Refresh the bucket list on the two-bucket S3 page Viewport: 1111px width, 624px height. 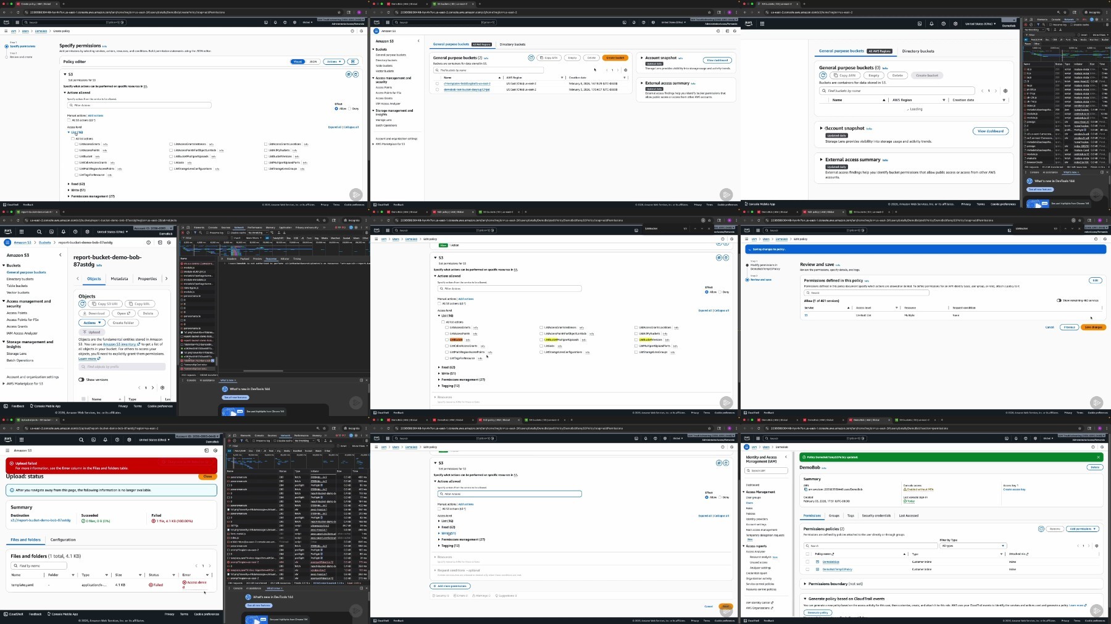(x=531, y=58)
